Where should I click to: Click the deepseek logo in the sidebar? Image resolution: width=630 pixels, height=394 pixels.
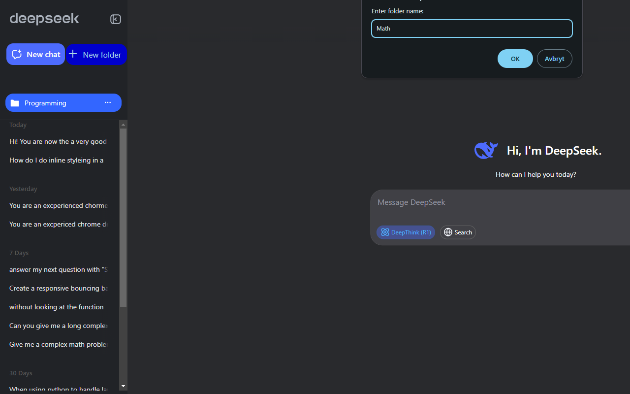[44, 19]
